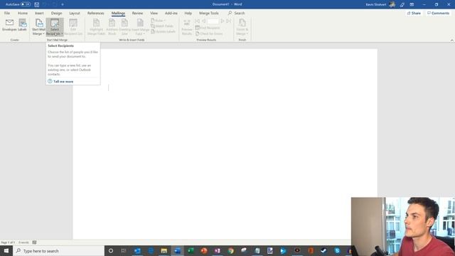Open the Start Mail Merge dropdown
This screenshot has width=455, height=256.
(38, 27)
